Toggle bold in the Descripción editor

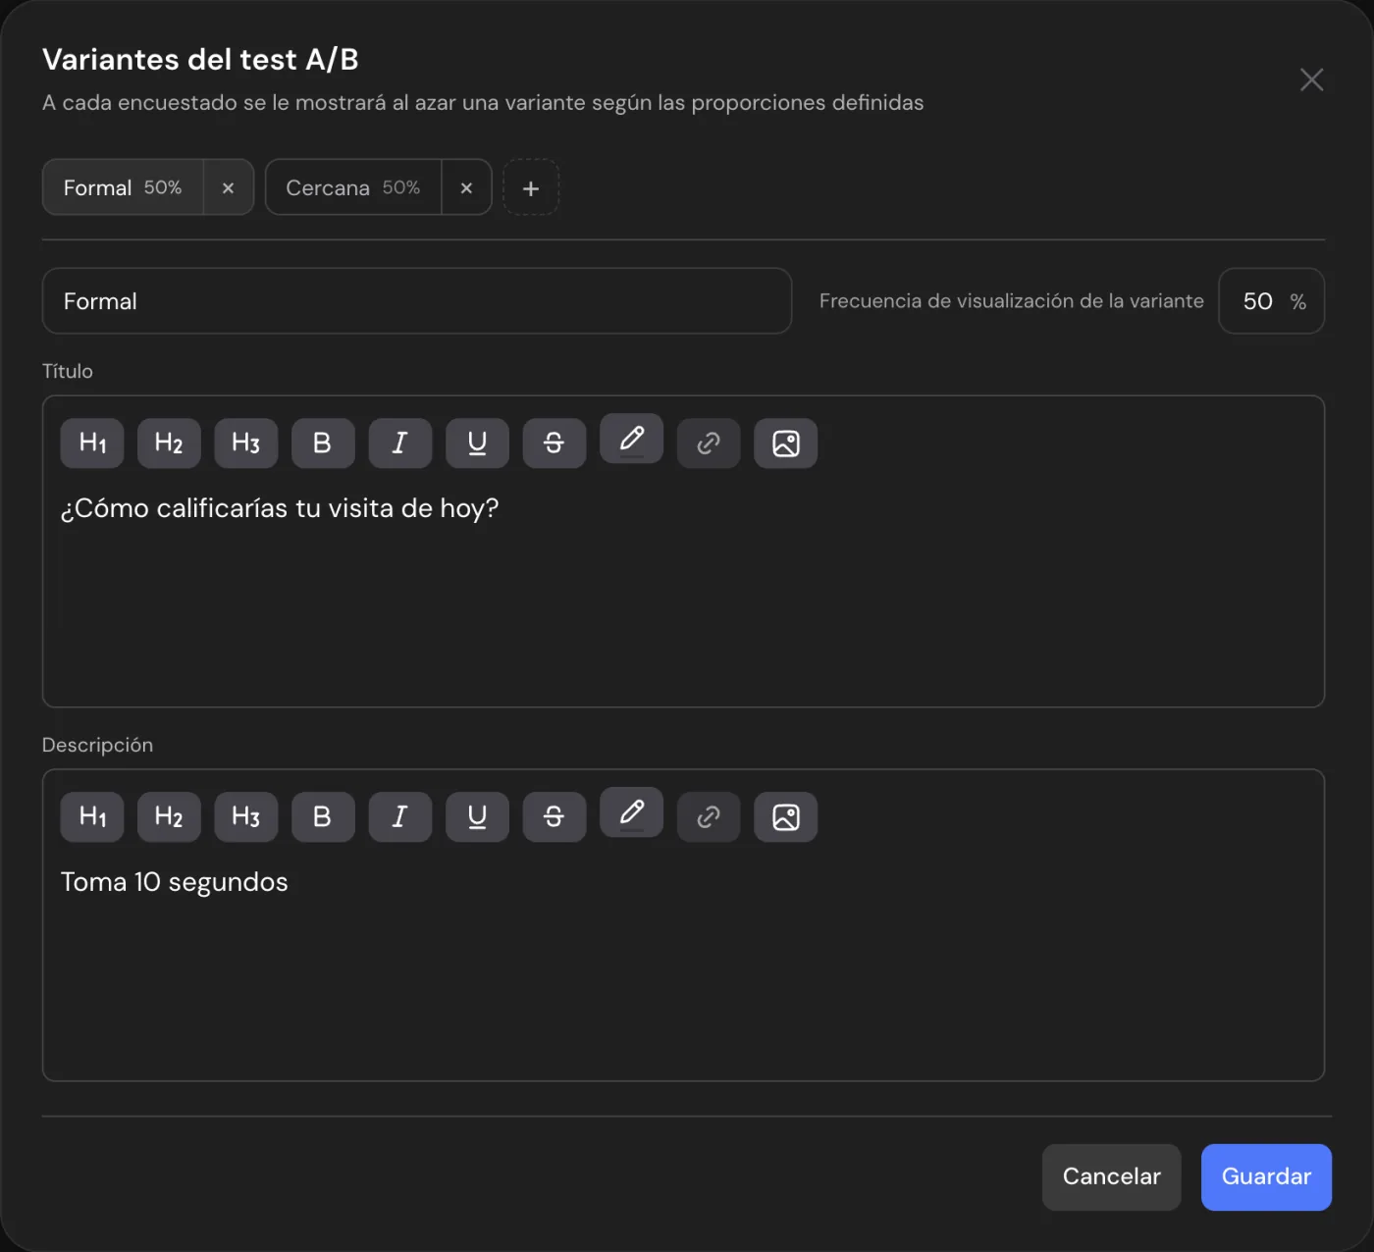pos(323,817)
